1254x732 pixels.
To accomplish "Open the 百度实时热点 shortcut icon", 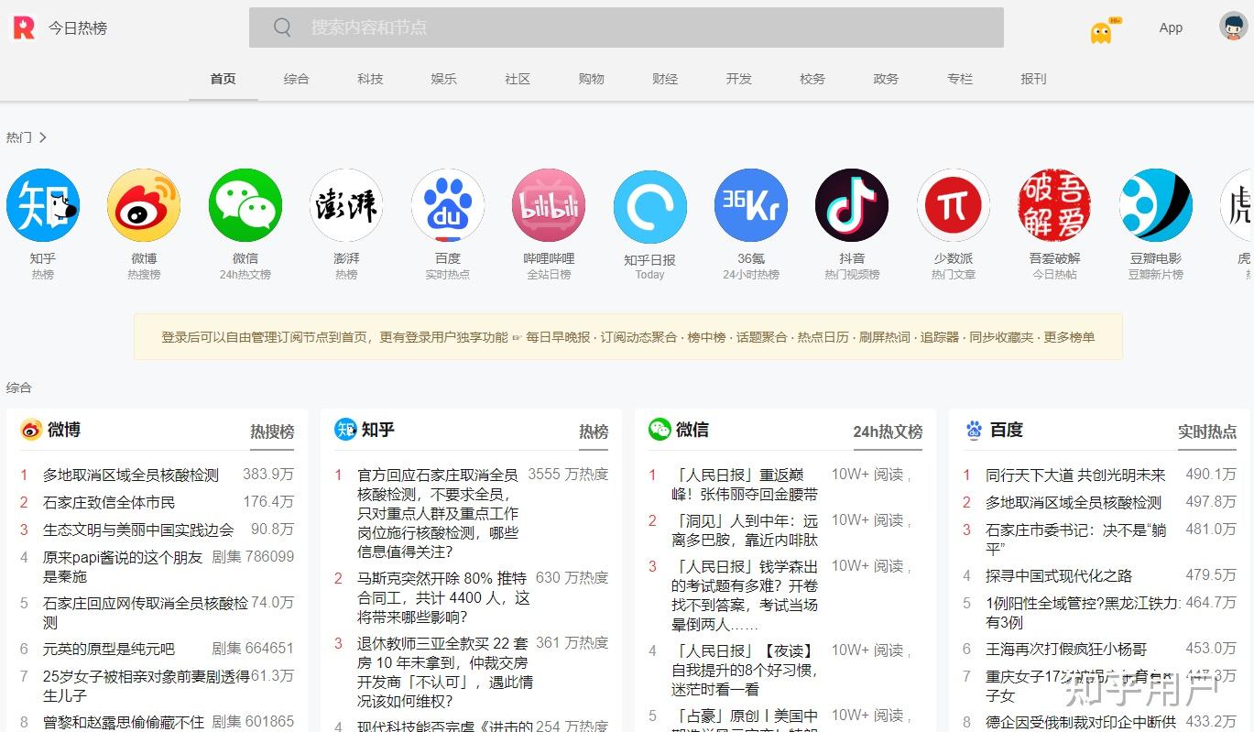I will pos(447,204).
